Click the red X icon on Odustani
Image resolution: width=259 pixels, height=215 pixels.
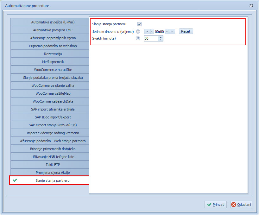[x=234, y=205]
